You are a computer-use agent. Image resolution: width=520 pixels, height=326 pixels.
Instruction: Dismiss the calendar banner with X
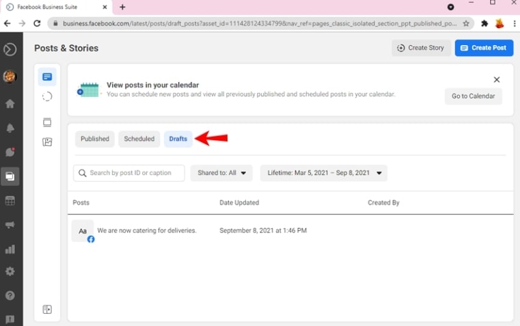[497, 79]
